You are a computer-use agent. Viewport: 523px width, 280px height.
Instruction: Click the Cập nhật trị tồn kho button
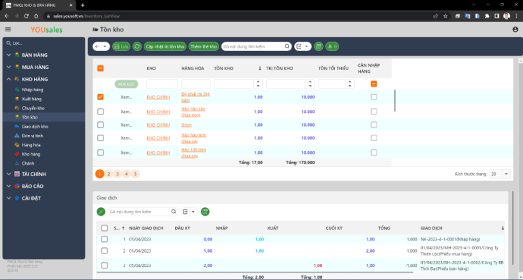coord(165,46)
